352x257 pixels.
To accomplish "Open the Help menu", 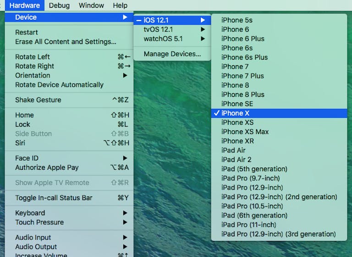I will 120,5.
